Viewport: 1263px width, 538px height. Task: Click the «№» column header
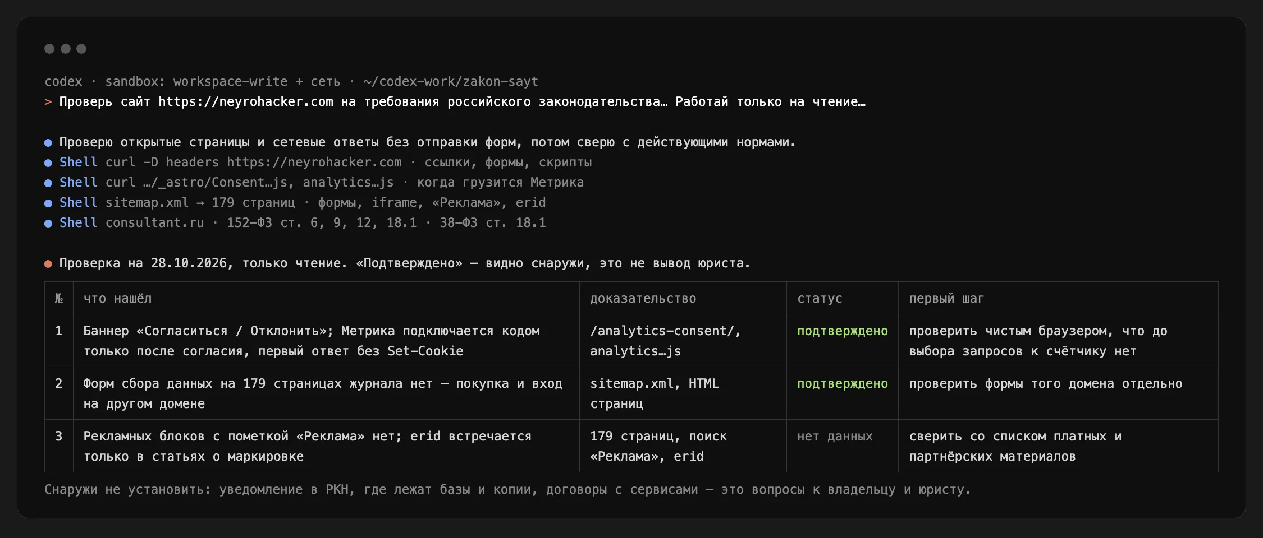pyautogui.click(x=59, y=298)
